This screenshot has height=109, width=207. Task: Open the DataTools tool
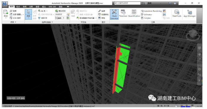(x=177, y=13)
